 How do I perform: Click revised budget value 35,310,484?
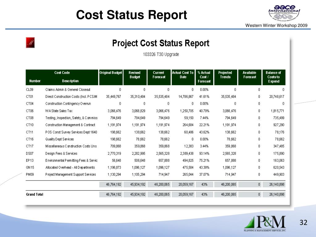[x=138, y=97]
